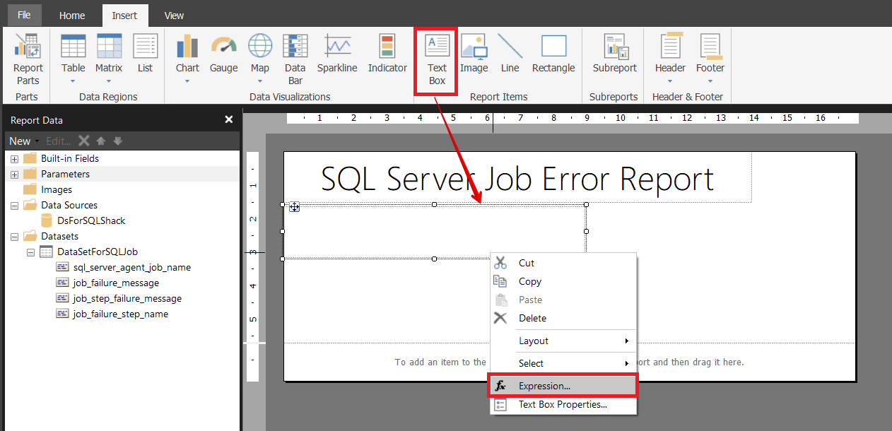Screen dimensions: 892x431
Task: Click the move down arrow in Report Data toolbar
Action: (x=118, y=141)
